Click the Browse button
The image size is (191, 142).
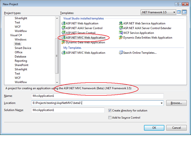(x=176, y=103)
